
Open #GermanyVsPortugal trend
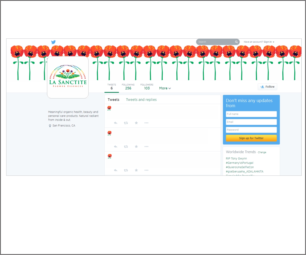pyautogui.click(x=240, y=163)
